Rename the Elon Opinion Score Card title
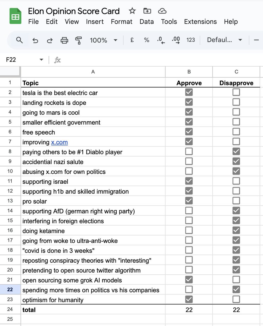The image size is (263, 326). point(74,11)
